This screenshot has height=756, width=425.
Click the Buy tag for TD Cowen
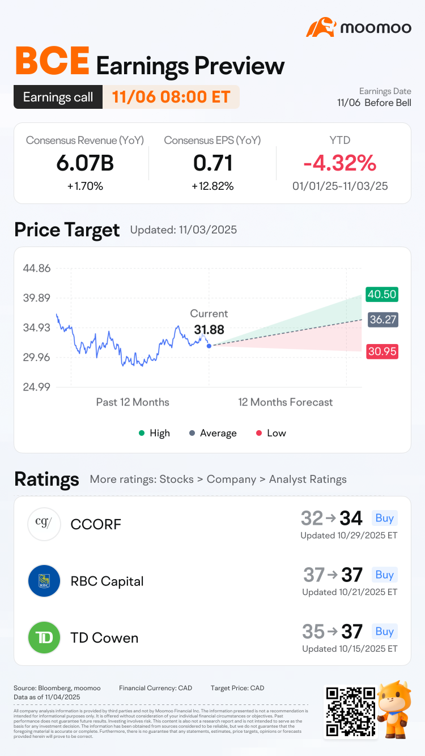pos(384,631)
